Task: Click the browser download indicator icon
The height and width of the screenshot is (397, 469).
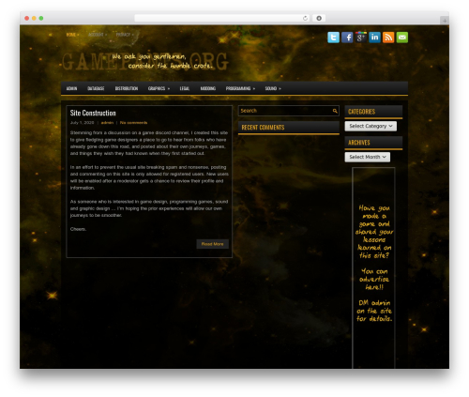Action: coord(319,18)
